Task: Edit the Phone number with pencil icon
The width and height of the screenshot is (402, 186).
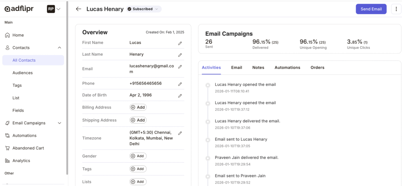Action: tap(180, 84)
